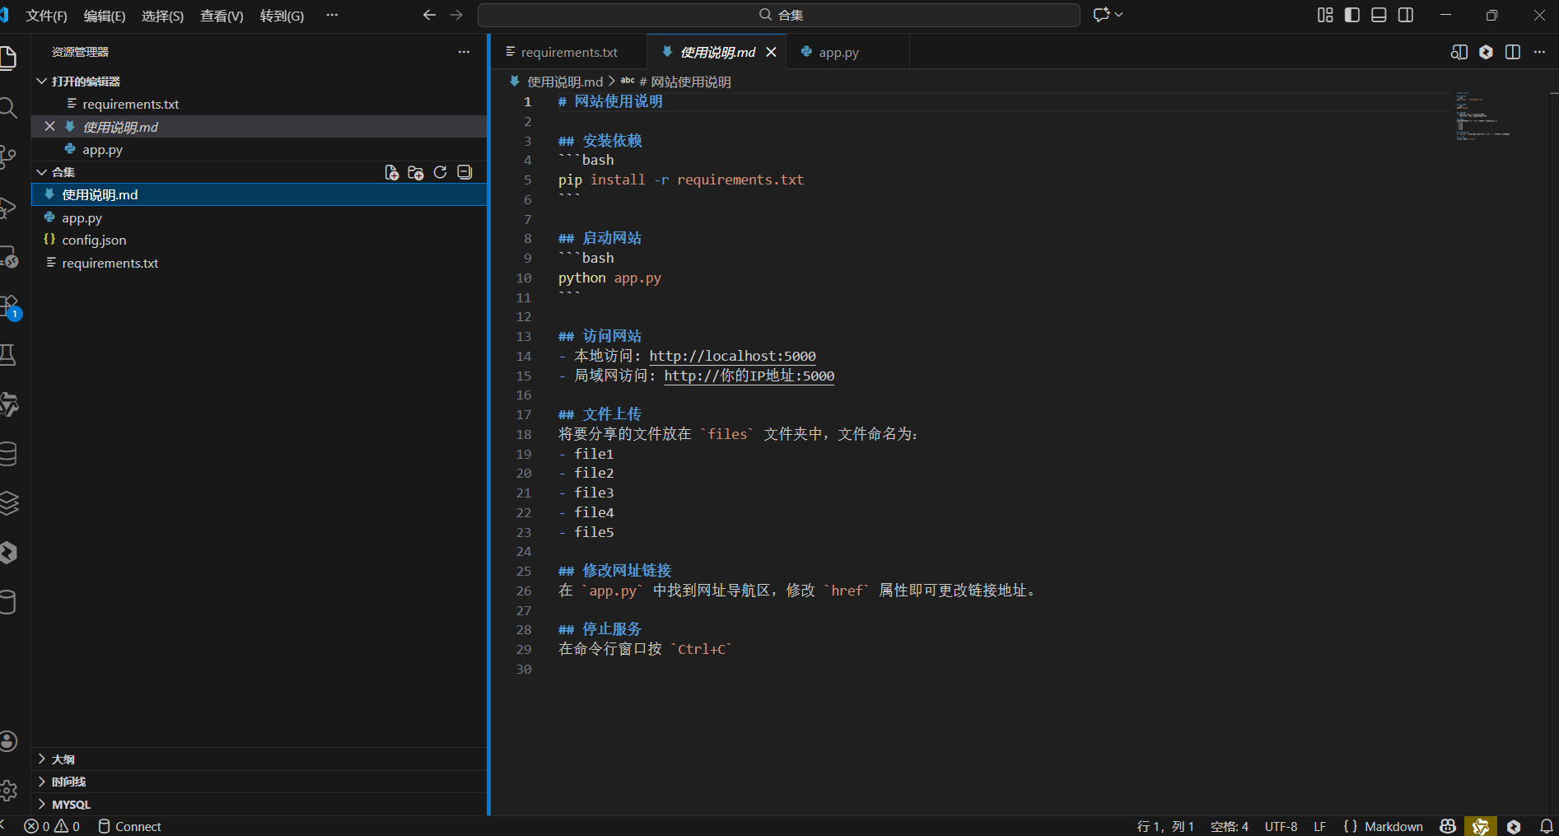Viewport: 1559px width, 836px height.
Task: Open the 转到(G) menu
Action: pyautogui.click(x=282, y=16)
